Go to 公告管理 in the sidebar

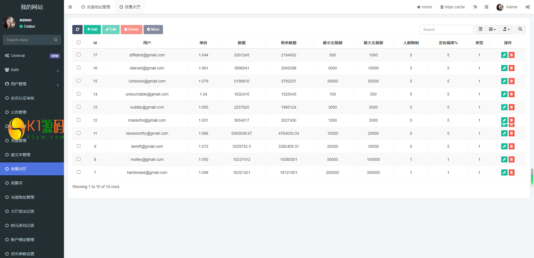32,112
